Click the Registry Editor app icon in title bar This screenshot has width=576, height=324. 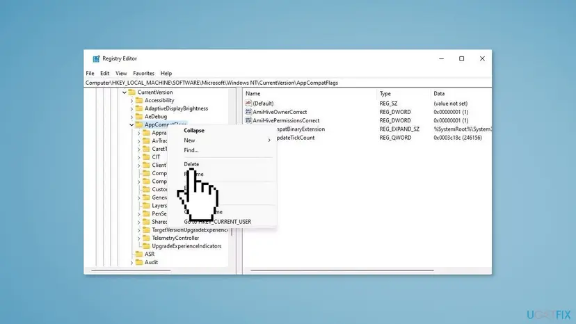click(x=96, y=59)
